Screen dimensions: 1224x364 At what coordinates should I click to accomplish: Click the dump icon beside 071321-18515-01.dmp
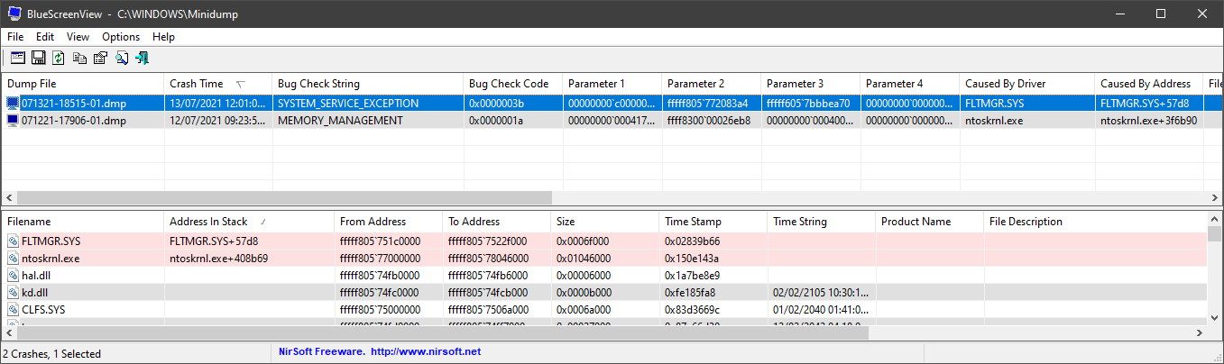coord(13,104)
